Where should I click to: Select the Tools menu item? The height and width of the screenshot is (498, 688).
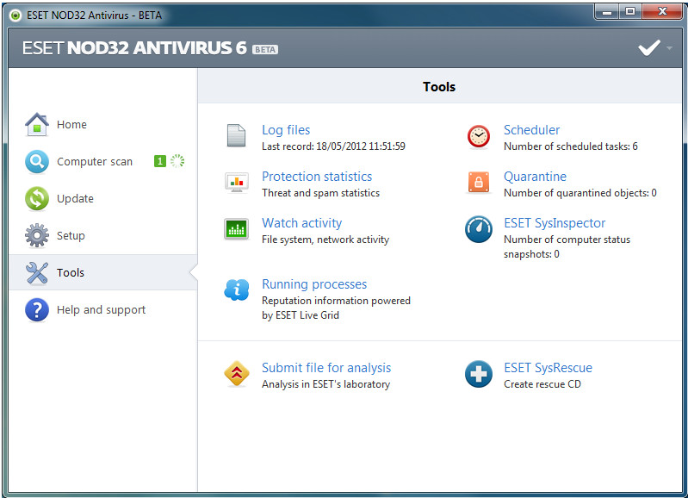tap(103, 272)
